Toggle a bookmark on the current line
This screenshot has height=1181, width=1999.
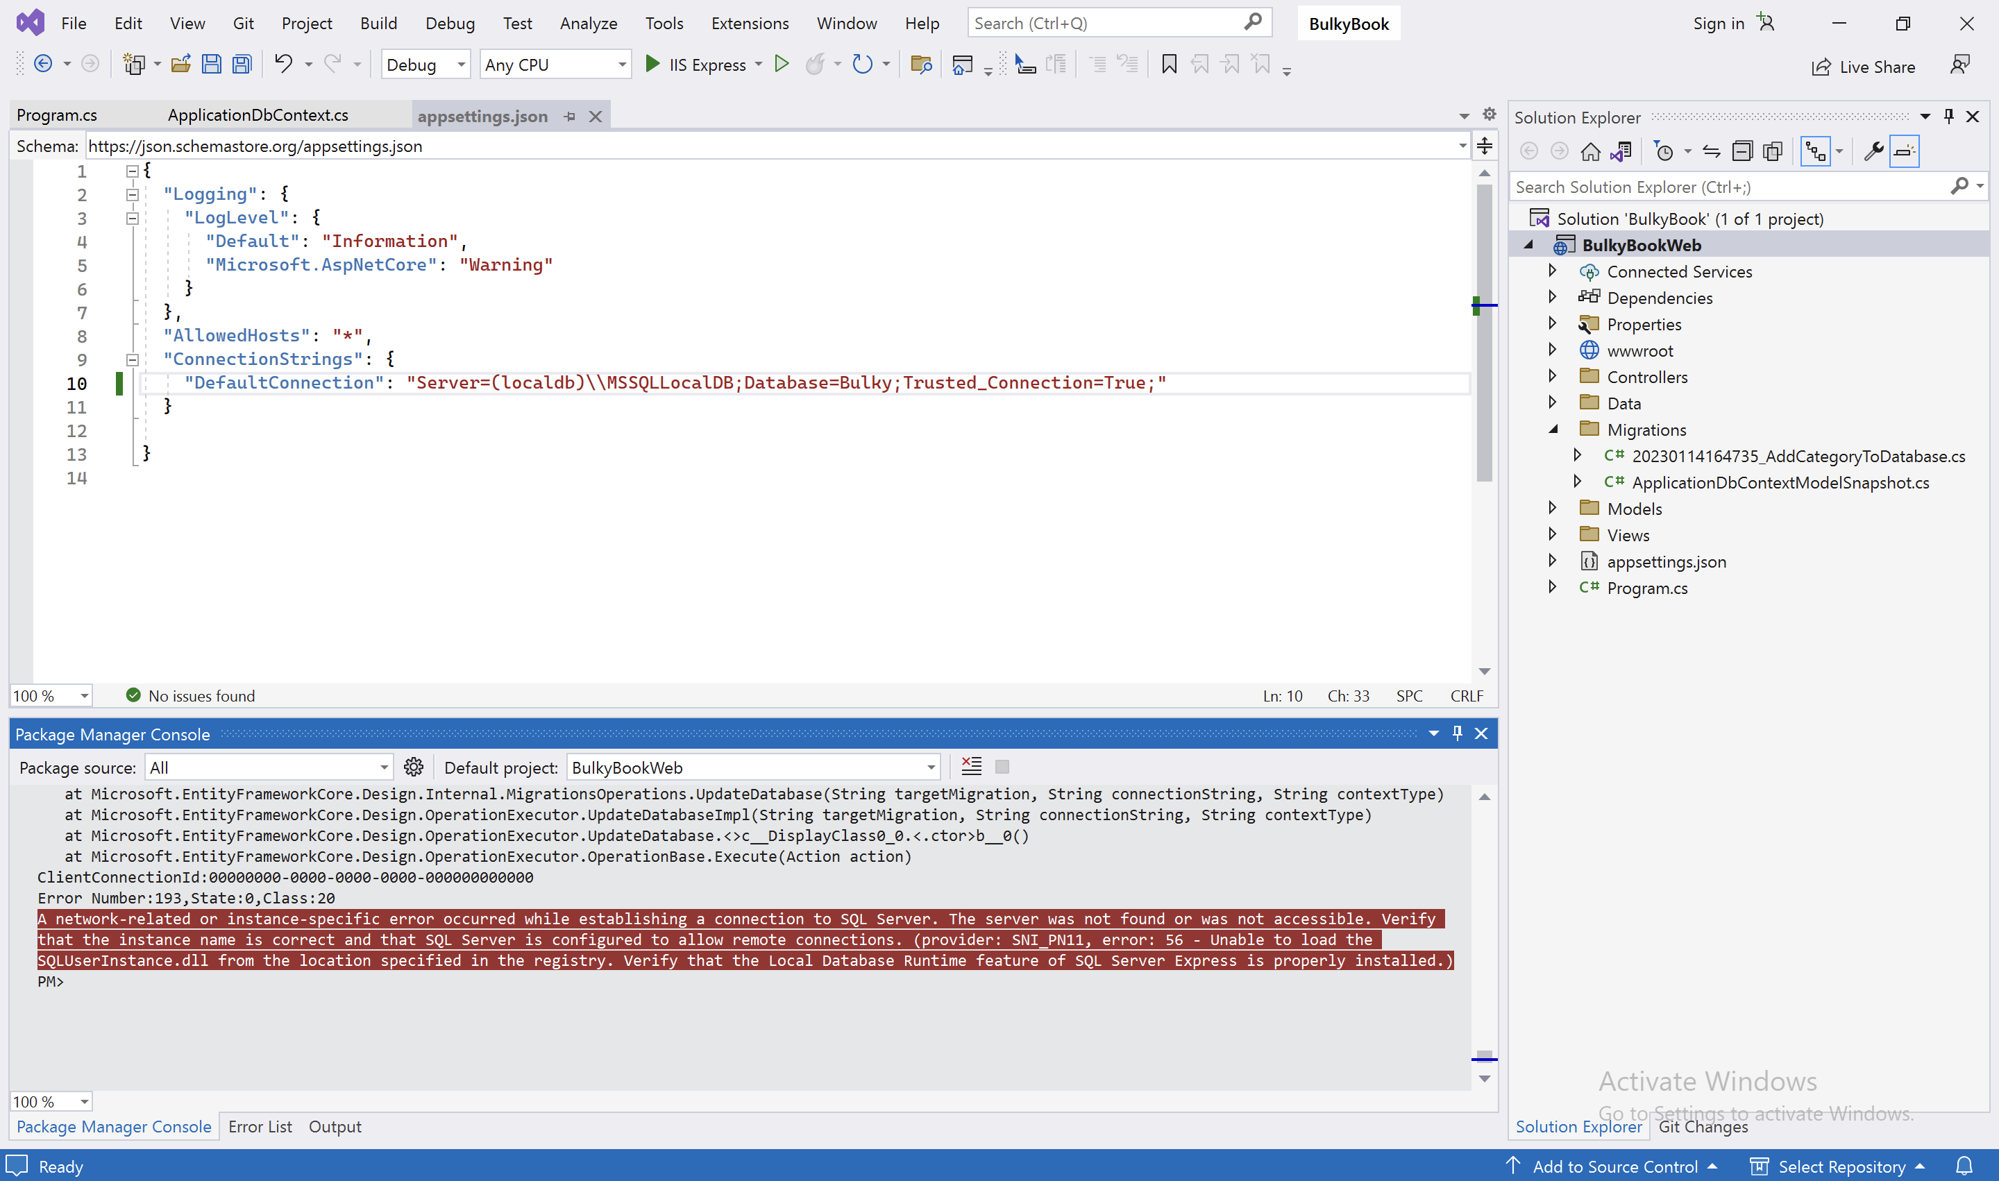[1168, 65]
